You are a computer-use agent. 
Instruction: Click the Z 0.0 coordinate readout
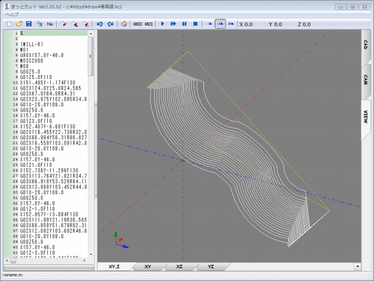pyautogui.click(x=304, y=25)
